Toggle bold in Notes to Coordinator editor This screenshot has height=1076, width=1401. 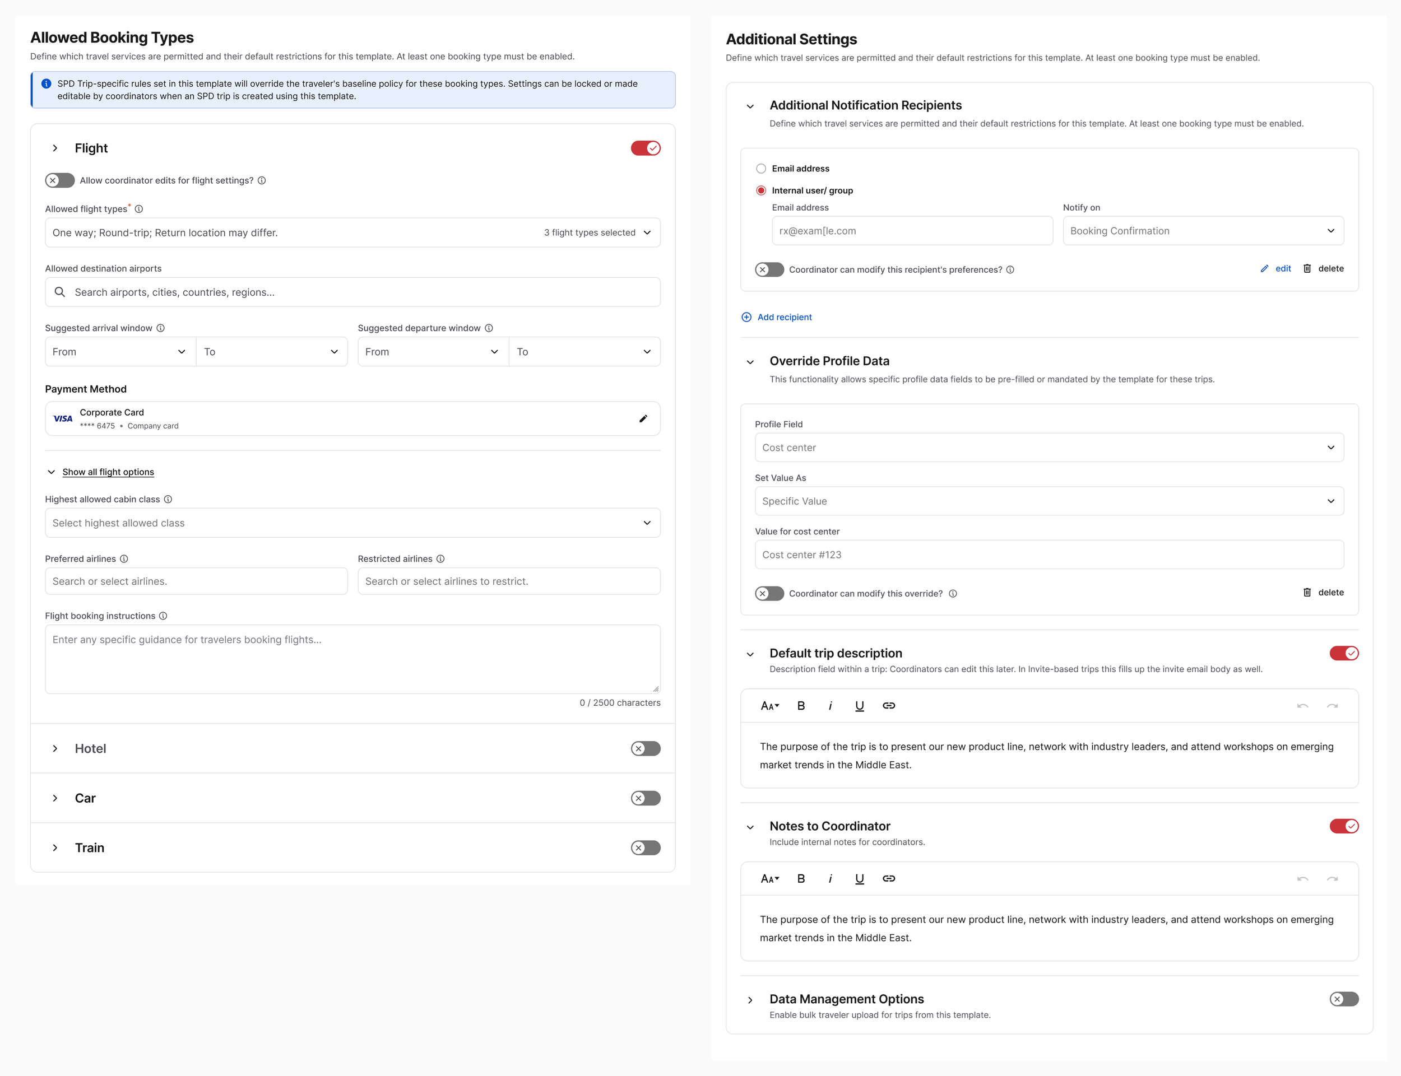click(801, 879)
